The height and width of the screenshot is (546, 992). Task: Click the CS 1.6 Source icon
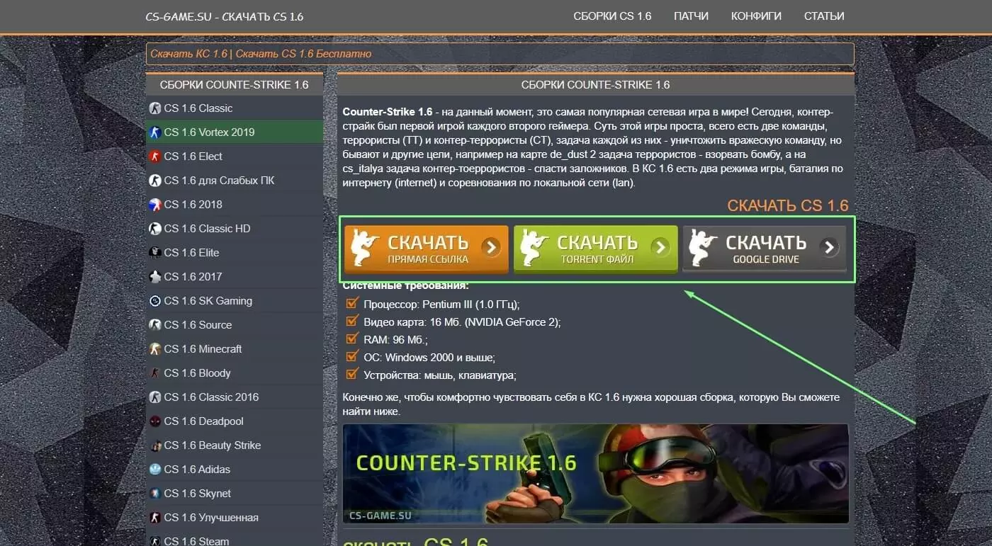[x=155, y=325]
